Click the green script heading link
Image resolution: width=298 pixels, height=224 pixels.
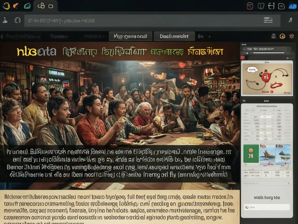coord(167,52)
